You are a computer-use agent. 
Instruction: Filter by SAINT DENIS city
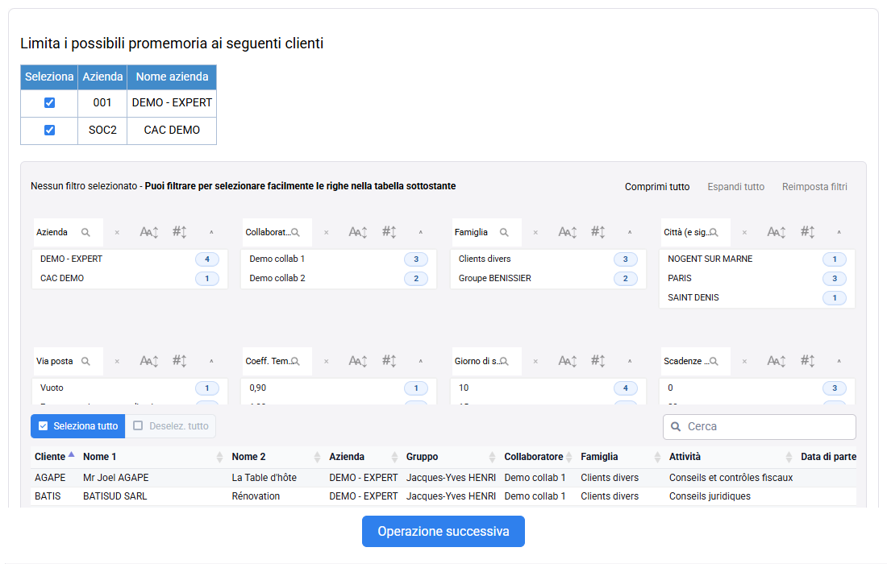757,297
